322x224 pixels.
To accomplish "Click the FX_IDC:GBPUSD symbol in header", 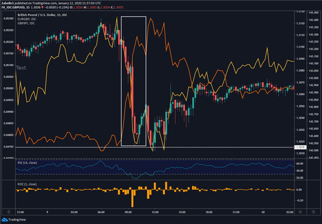I will coord(13,8).
